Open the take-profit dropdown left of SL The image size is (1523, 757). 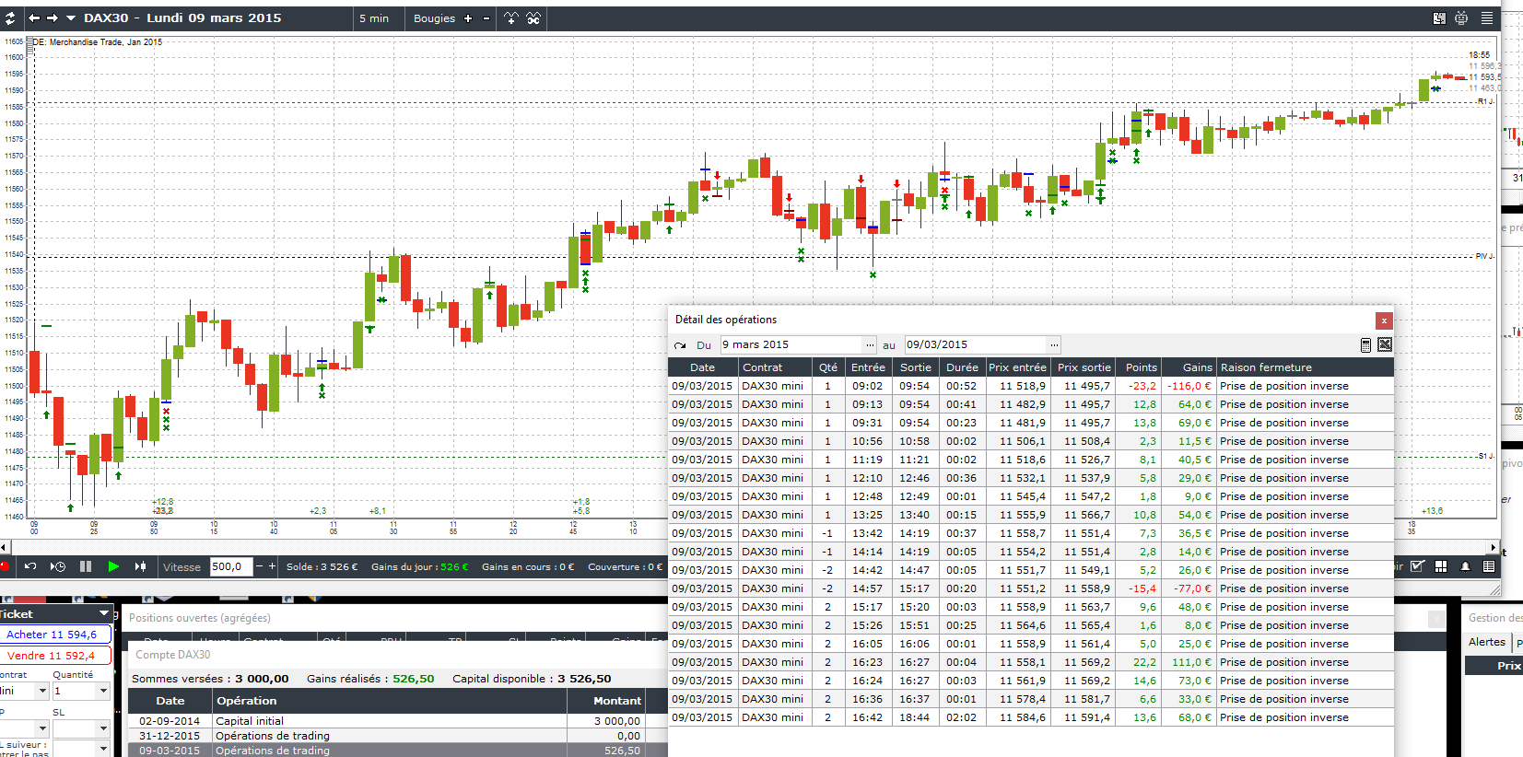coord(42,728)
